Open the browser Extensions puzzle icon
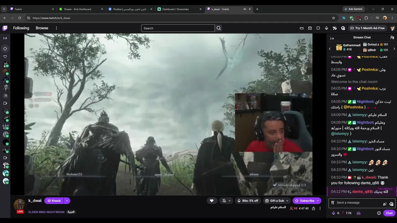The height and width of the screenshot is (223, 397). 366,18
